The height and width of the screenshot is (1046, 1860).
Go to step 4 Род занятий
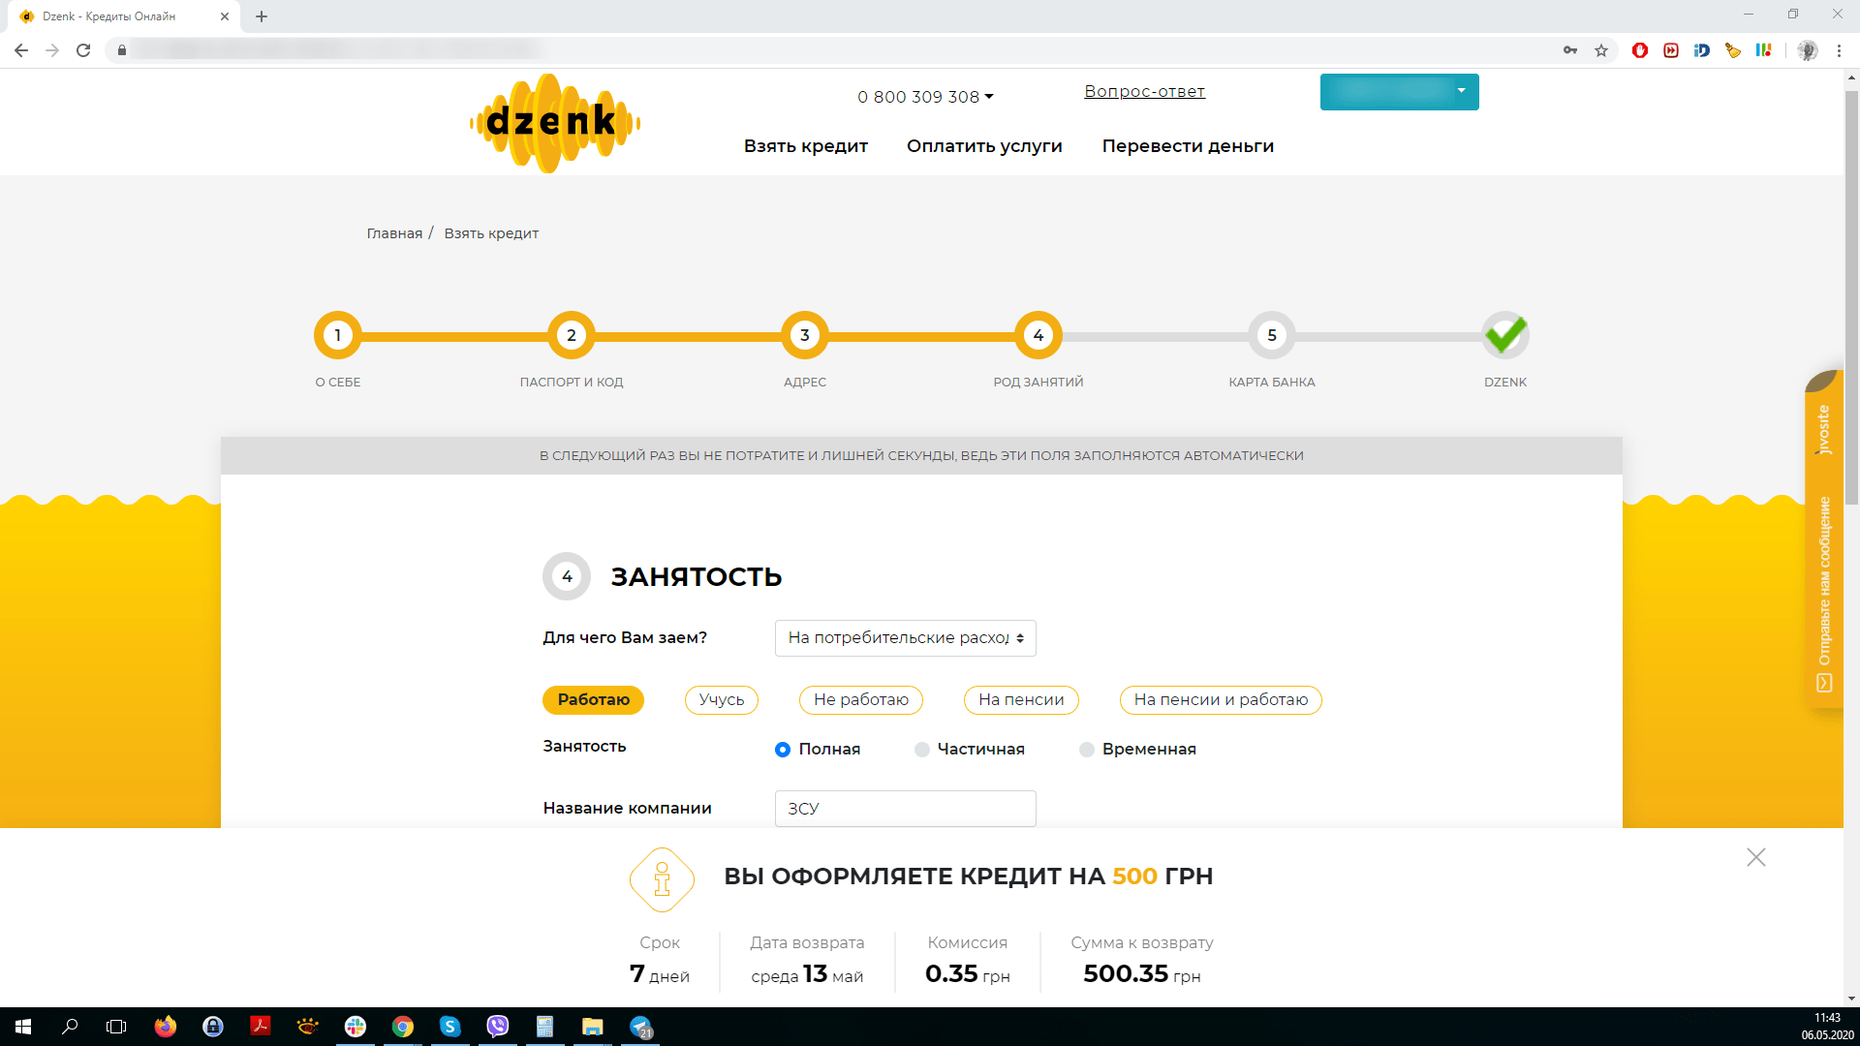tap(1038, 335)
